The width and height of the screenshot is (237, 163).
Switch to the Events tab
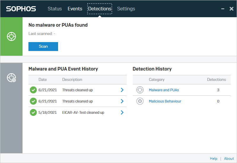point(75,9)
